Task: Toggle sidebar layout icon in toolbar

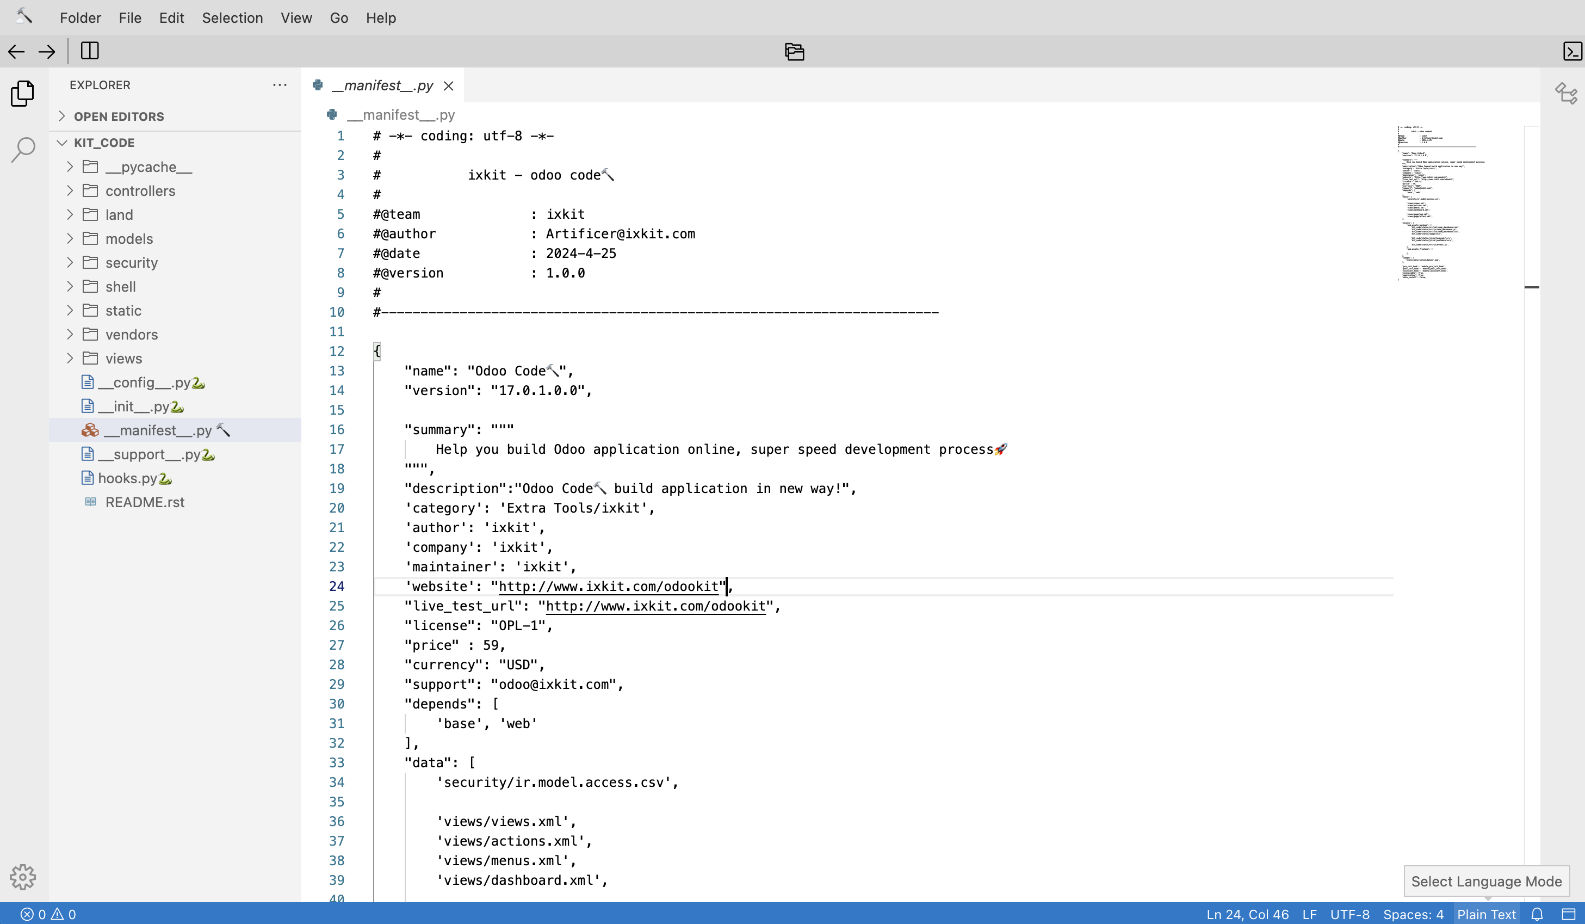Action: coord(90,51)
